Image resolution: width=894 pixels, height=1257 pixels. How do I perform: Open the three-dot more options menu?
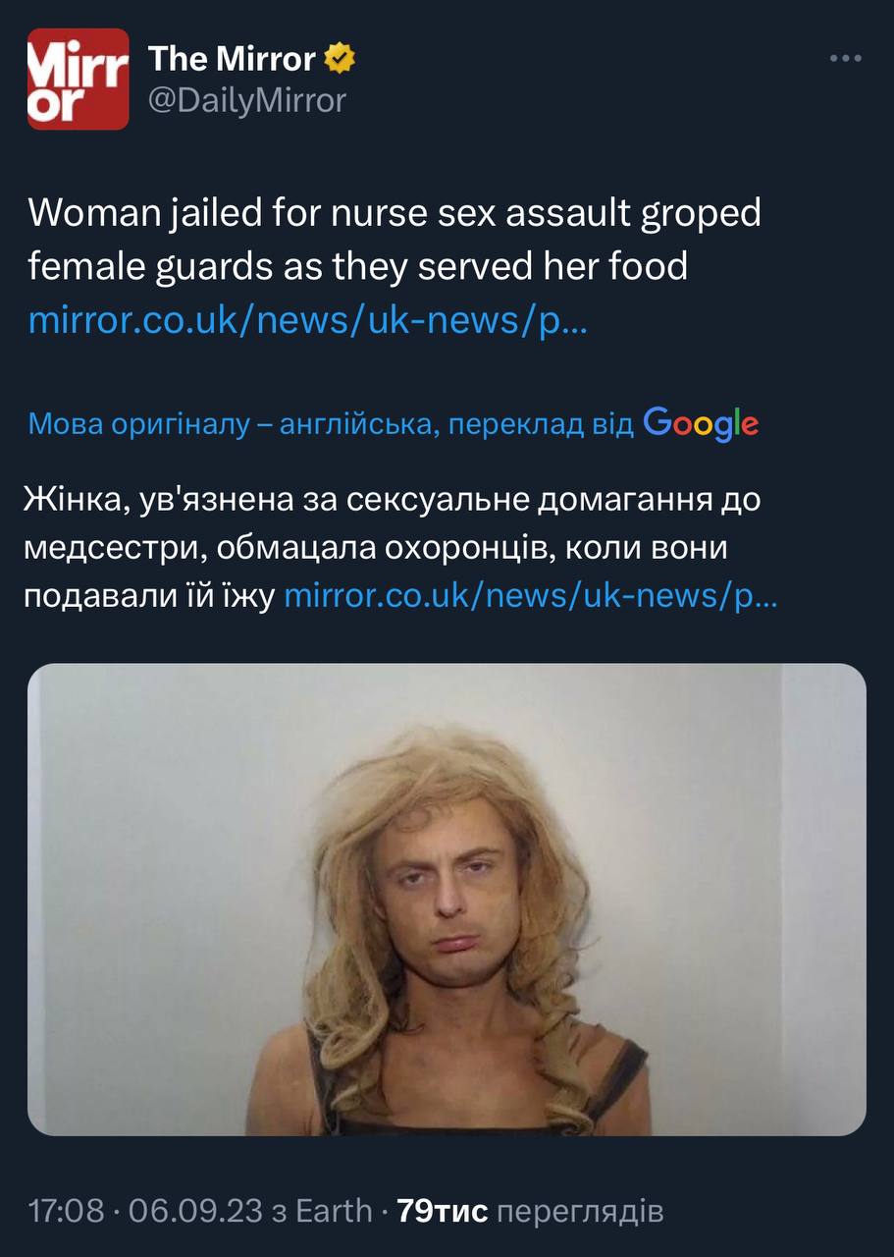[845, 59]
